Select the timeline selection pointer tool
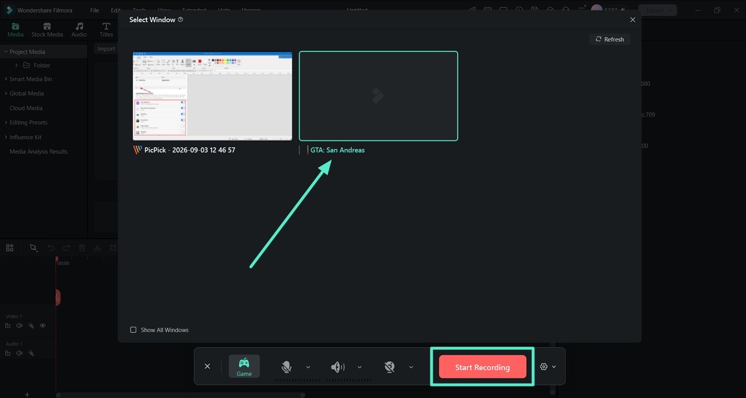This screenshot has height=398, width=746. click(34, 248)
